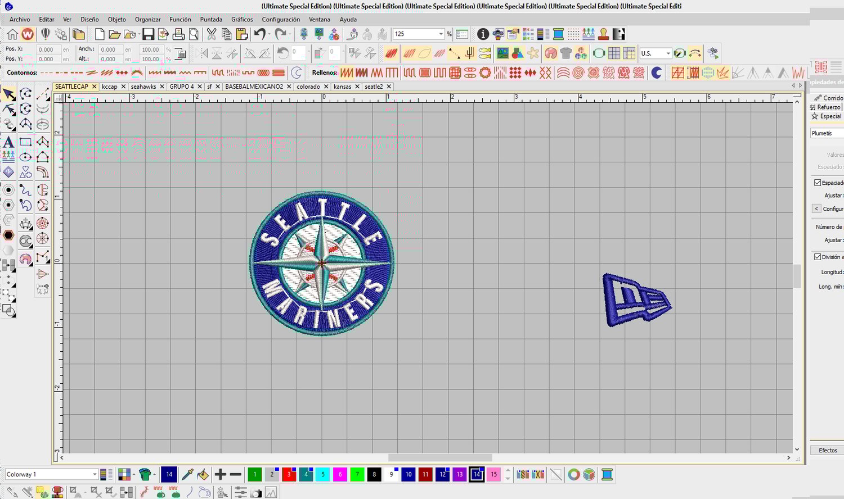Click the Efectos button
Image resolution: width=844 pixels, height=499 pixels.
tap(828, 450)
